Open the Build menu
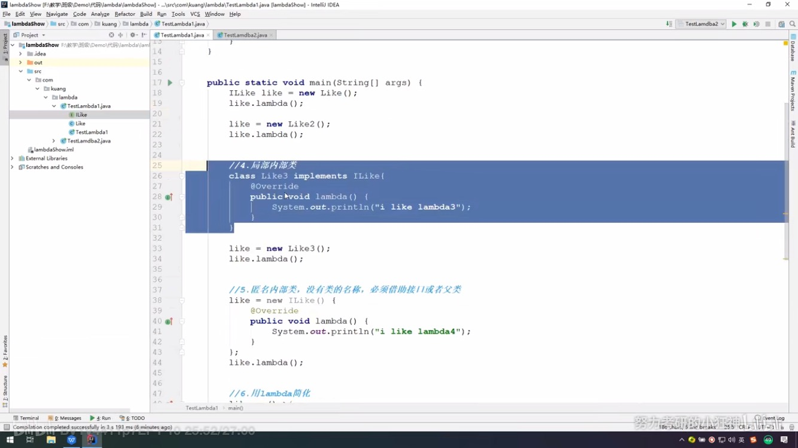 pos(146,14)
